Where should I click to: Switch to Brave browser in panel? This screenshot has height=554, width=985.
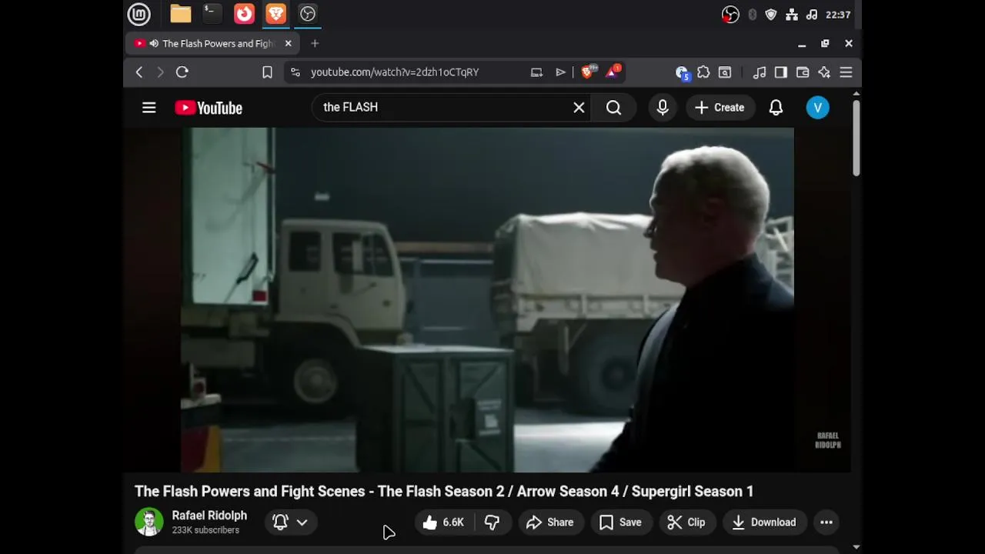pyautogui.click(x=275, y=14)
